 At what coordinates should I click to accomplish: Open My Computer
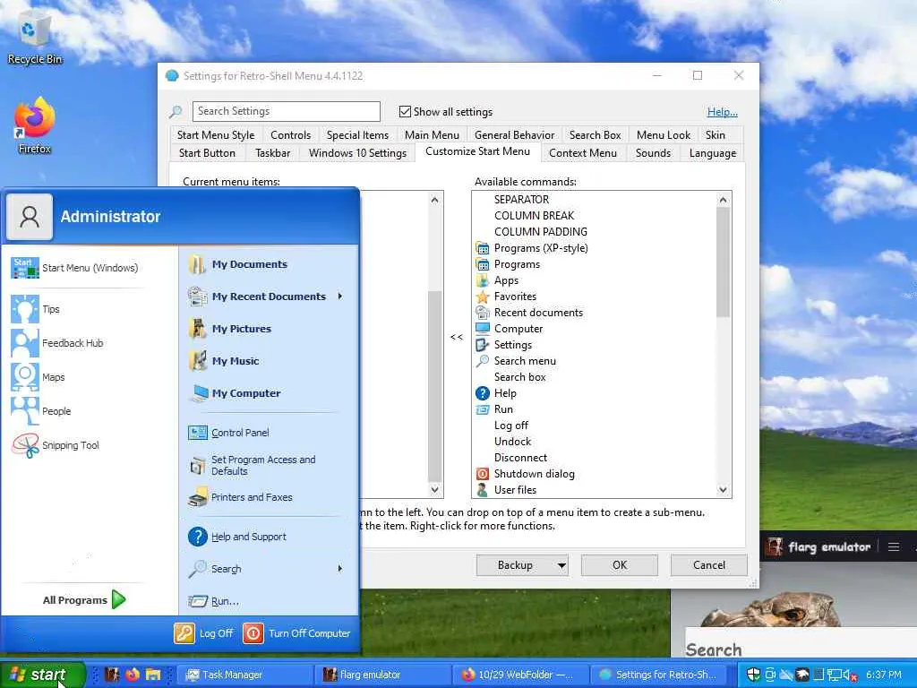coord(234,393)
